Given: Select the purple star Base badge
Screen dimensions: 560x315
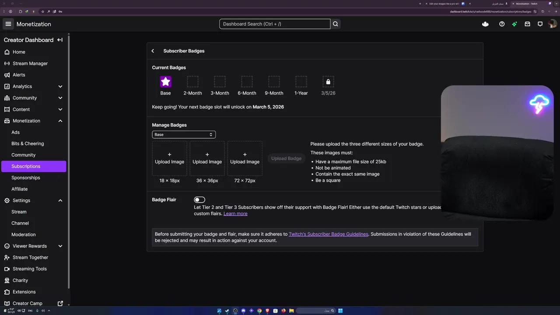Looking at the screenshot, I should point(165,81).
